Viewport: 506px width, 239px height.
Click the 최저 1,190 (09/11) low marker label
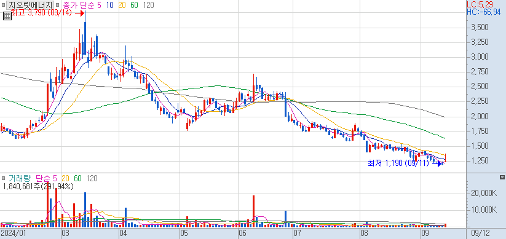point(398,163)
